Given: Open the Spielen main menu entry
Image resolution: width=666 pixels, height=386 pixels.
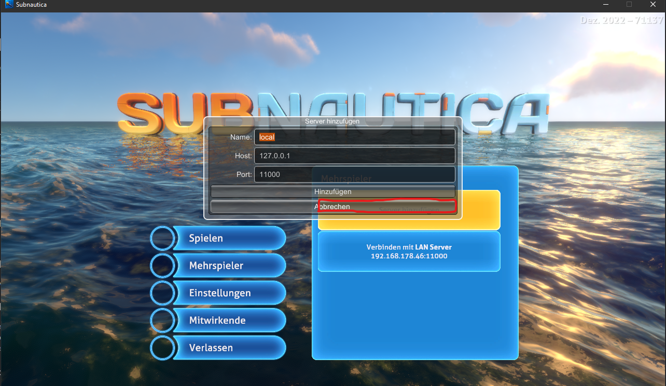Looking at the screenshot, I should [x=229, y=238].
